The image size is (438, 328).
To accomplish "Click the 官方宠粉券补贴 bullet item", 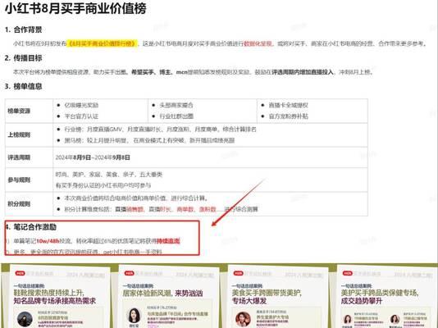I will click(288, 116).
